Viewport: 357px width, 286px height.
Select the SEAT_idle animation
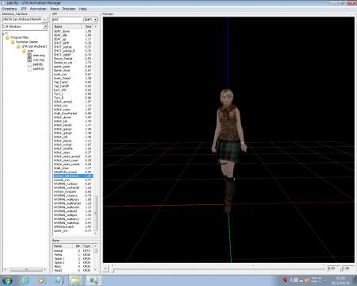pyautogui.click(x=73, y=35)
